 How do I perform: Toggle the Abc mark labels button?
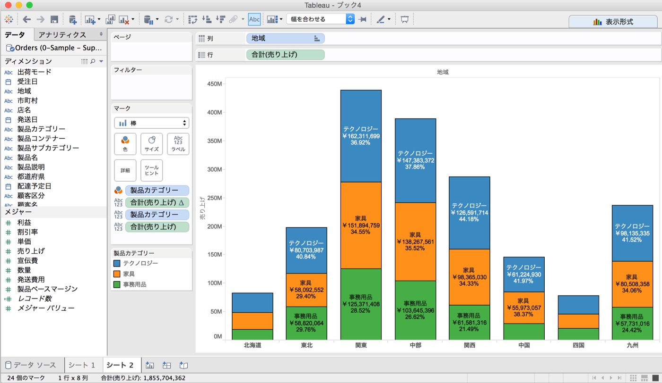pyautogui.click(x=254, y=19)
